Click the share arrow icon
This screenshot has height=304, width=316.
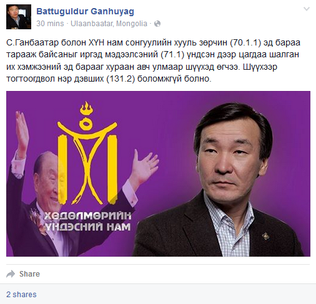pyautogui.click(x=11, y=274)
